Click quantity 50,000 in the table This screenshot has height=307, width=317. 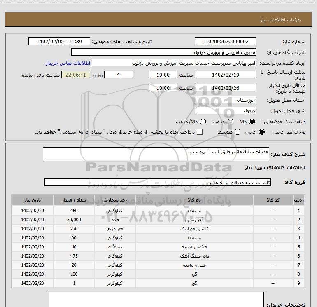point(74,220)
